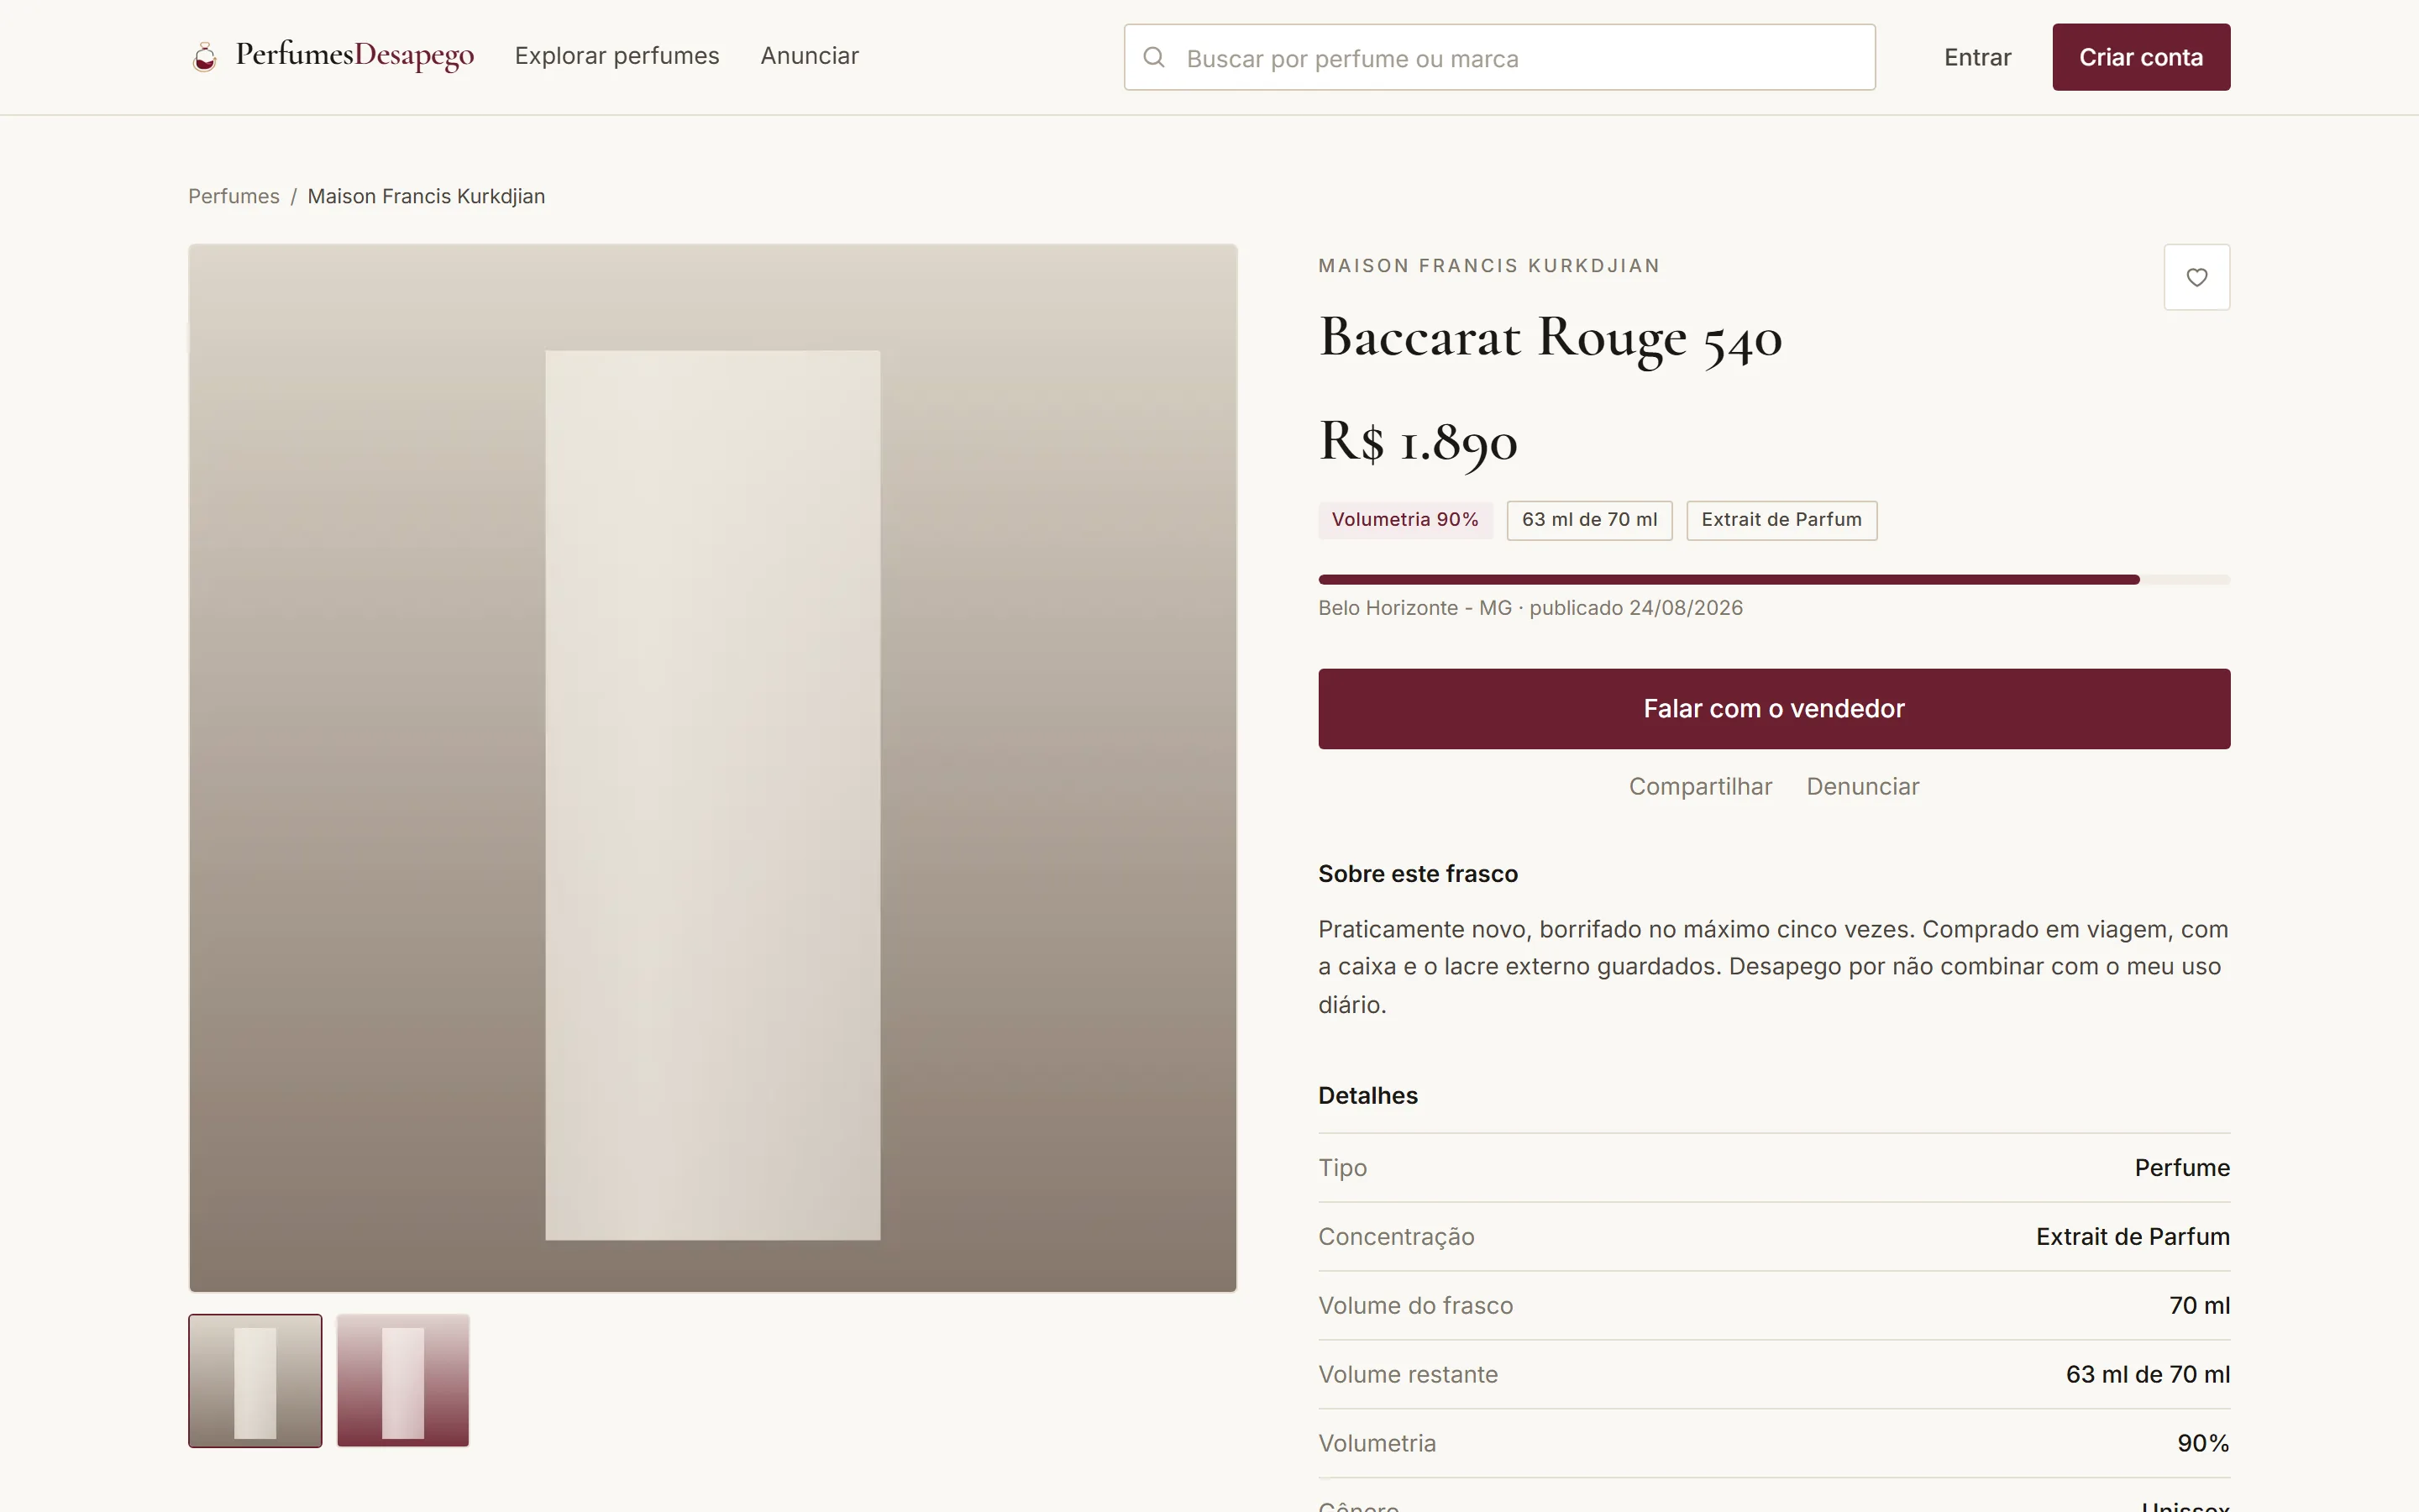Click the Tipo row value Perfume
Screen dimensions: 2419x1512
click(2182, 1168)
